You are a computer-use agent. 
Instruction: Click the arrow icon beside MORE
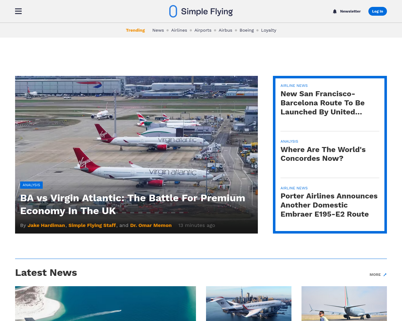click(x=385, y=275)
